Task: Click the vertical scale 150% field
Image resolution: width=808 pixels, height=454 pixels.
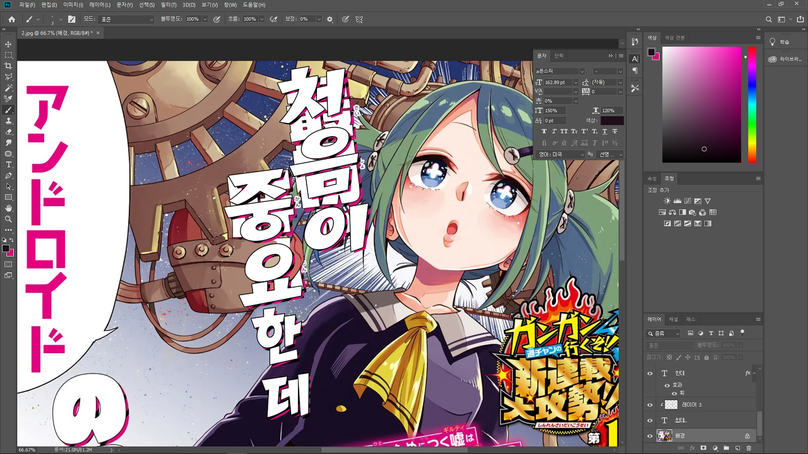Action: (x=555, y=110)
